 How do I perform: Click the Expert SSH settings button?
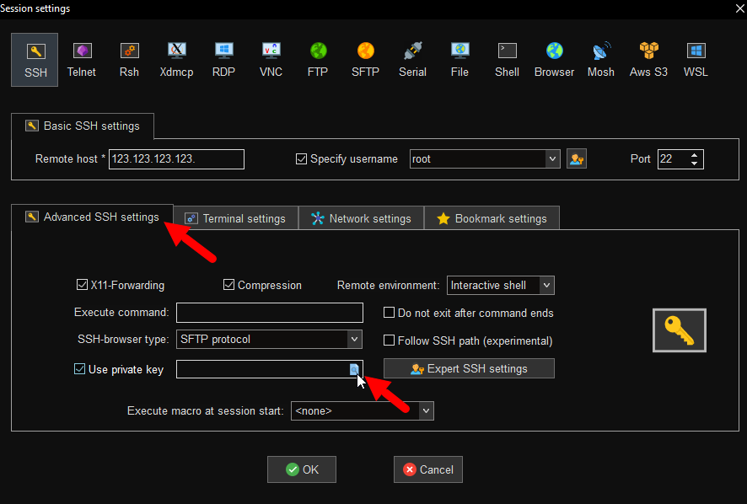click(469, 368)
